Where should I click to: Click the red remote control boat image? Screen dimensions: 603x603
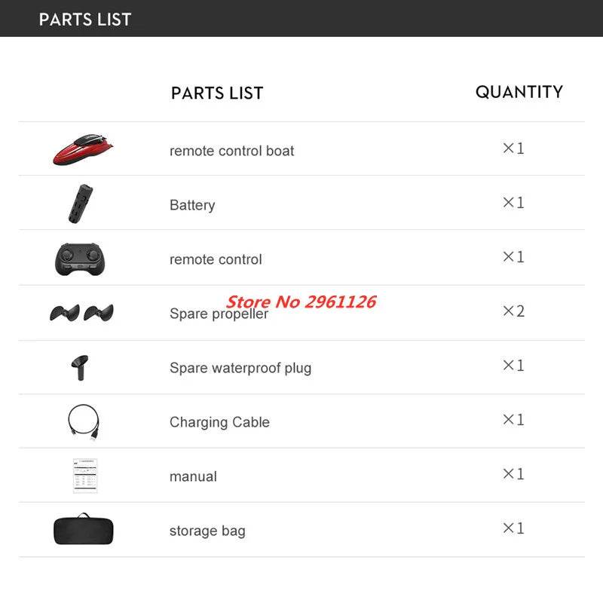coord(83,148)
